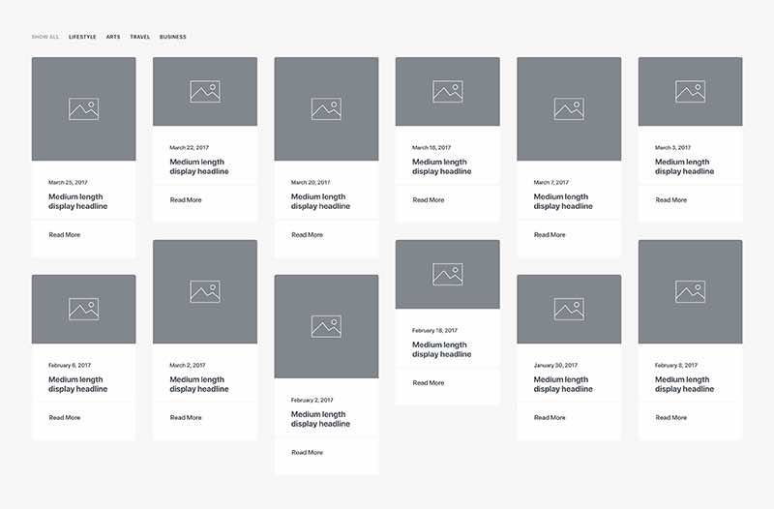
Task: Click image placeholder icon on February 18, 2017 card
Action: coord(447,275)
